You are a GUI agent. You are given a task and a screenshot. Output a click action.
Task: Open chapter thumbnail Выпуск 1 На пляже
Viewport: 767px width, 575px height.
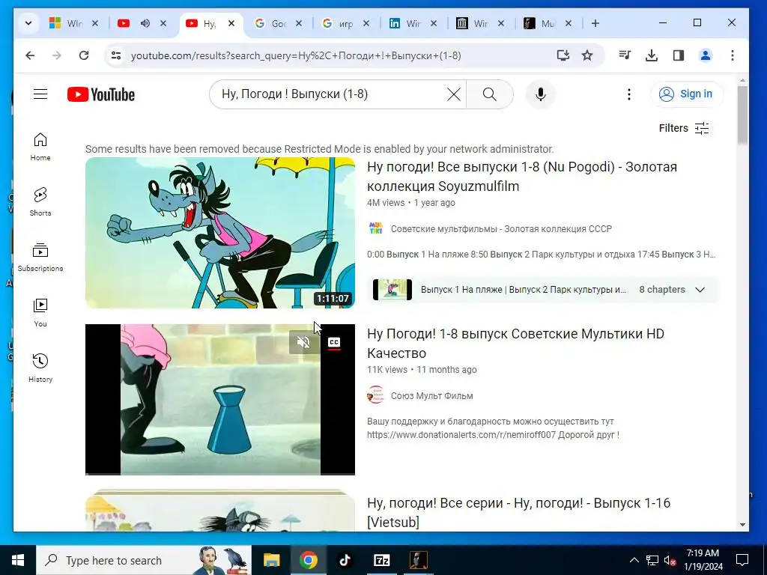392,290
